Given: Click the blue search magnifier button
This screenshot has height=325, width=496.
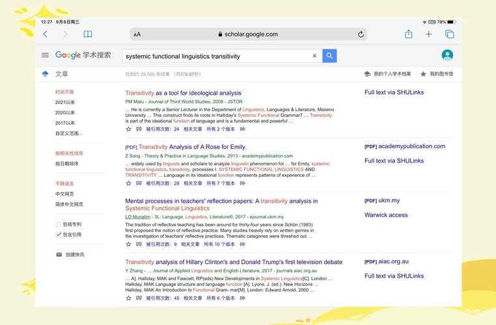Looking at the screenshot, I should pyautogui.click(x=329, y=56).
